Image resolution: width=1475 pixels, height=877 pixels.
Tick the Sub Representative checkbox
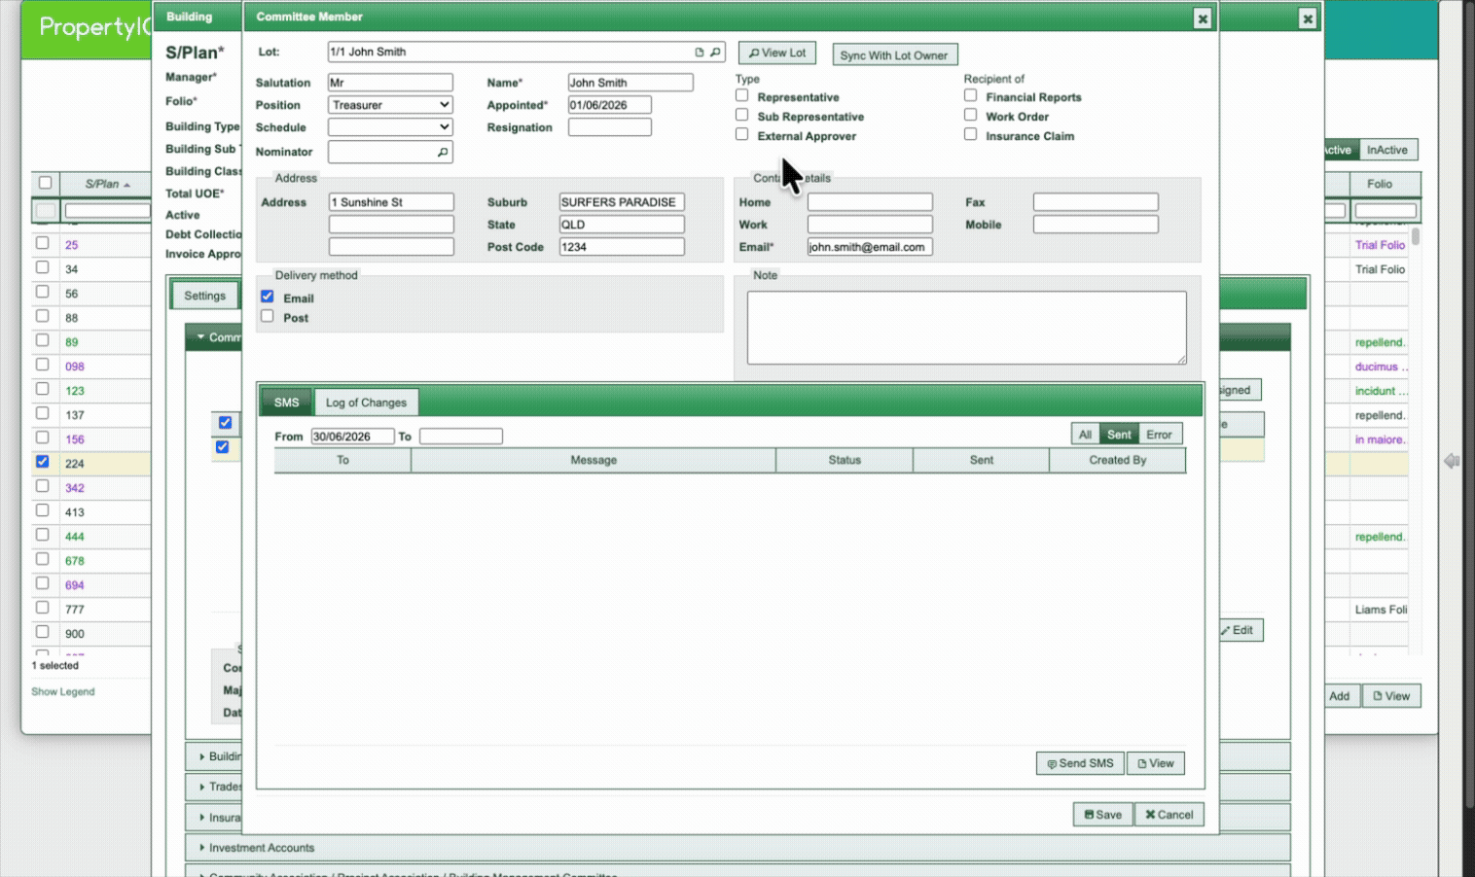pyautogui.click(x=742, y=115)
